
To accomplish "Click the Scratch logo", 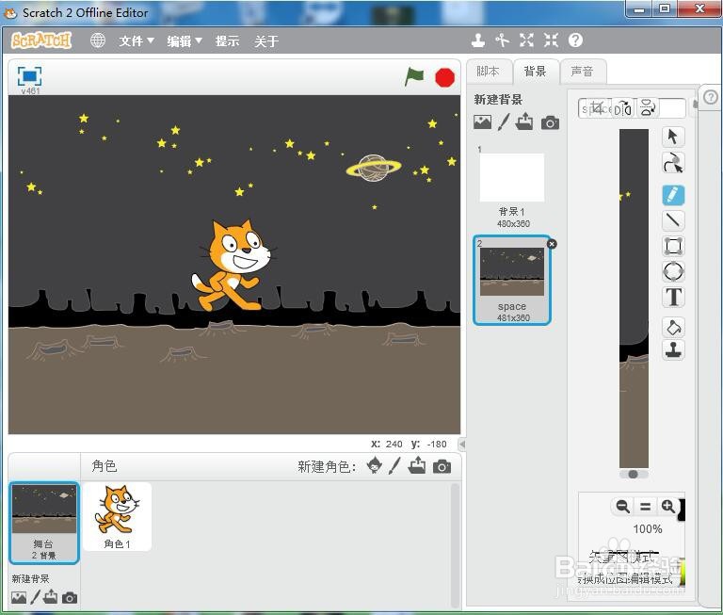I will [x=41, y=40].
